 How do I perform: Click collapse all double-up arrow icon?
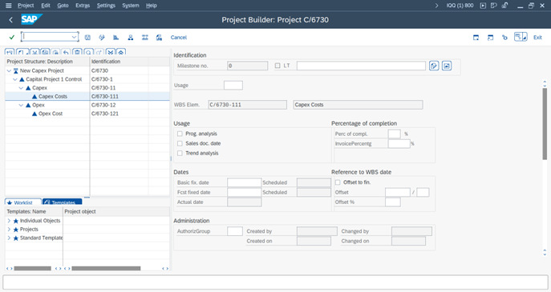point(121,52)
